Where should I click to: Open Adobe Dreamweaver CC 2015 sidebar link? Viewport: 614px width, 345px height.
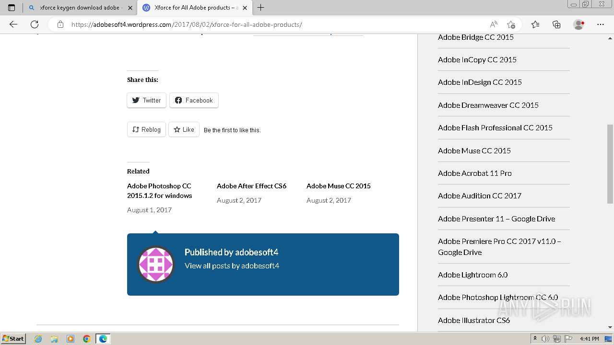[x=488, y=105]
